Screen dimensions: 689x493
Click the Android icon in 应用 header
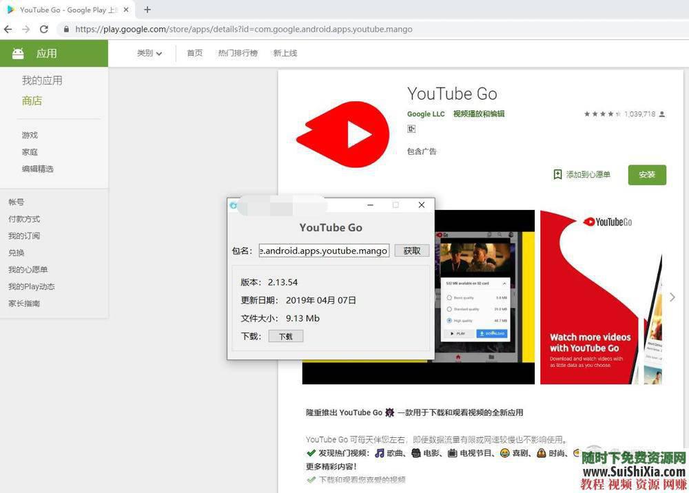click(x=18, y=54)
